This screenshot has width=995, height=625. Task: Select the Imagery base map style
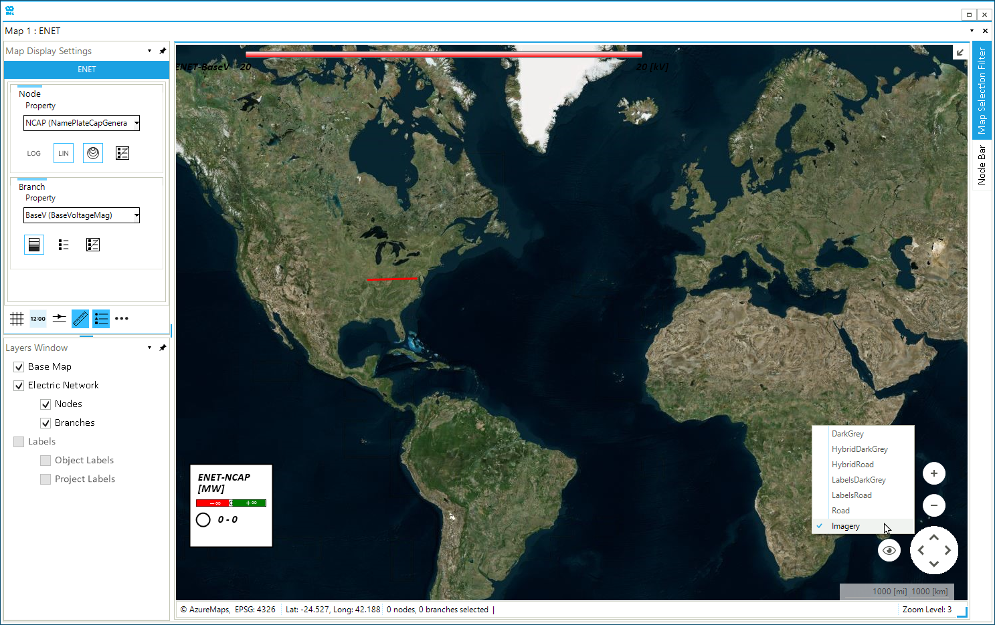coord(863,526)
